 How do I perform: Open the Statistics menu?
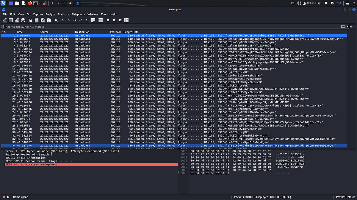(x=63, y=14)
